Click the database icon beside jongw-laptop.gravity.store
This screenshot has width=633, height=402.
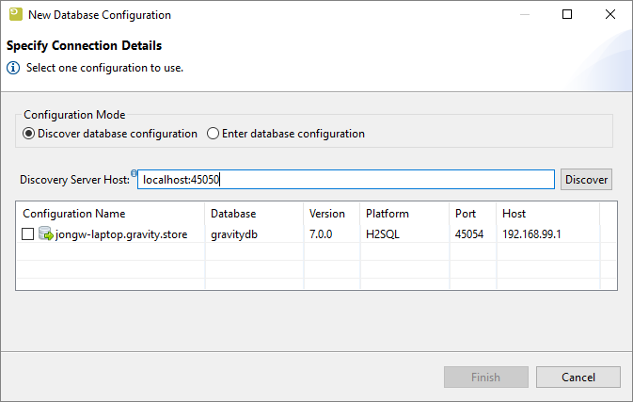[x=45, y=234]
